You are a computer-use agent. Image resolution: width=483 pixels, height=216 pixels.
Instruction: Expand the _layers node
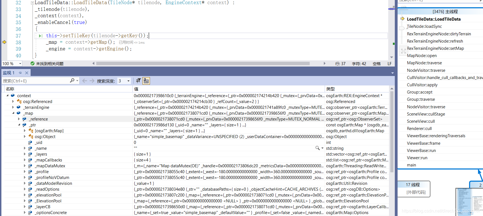coord(25,154)
